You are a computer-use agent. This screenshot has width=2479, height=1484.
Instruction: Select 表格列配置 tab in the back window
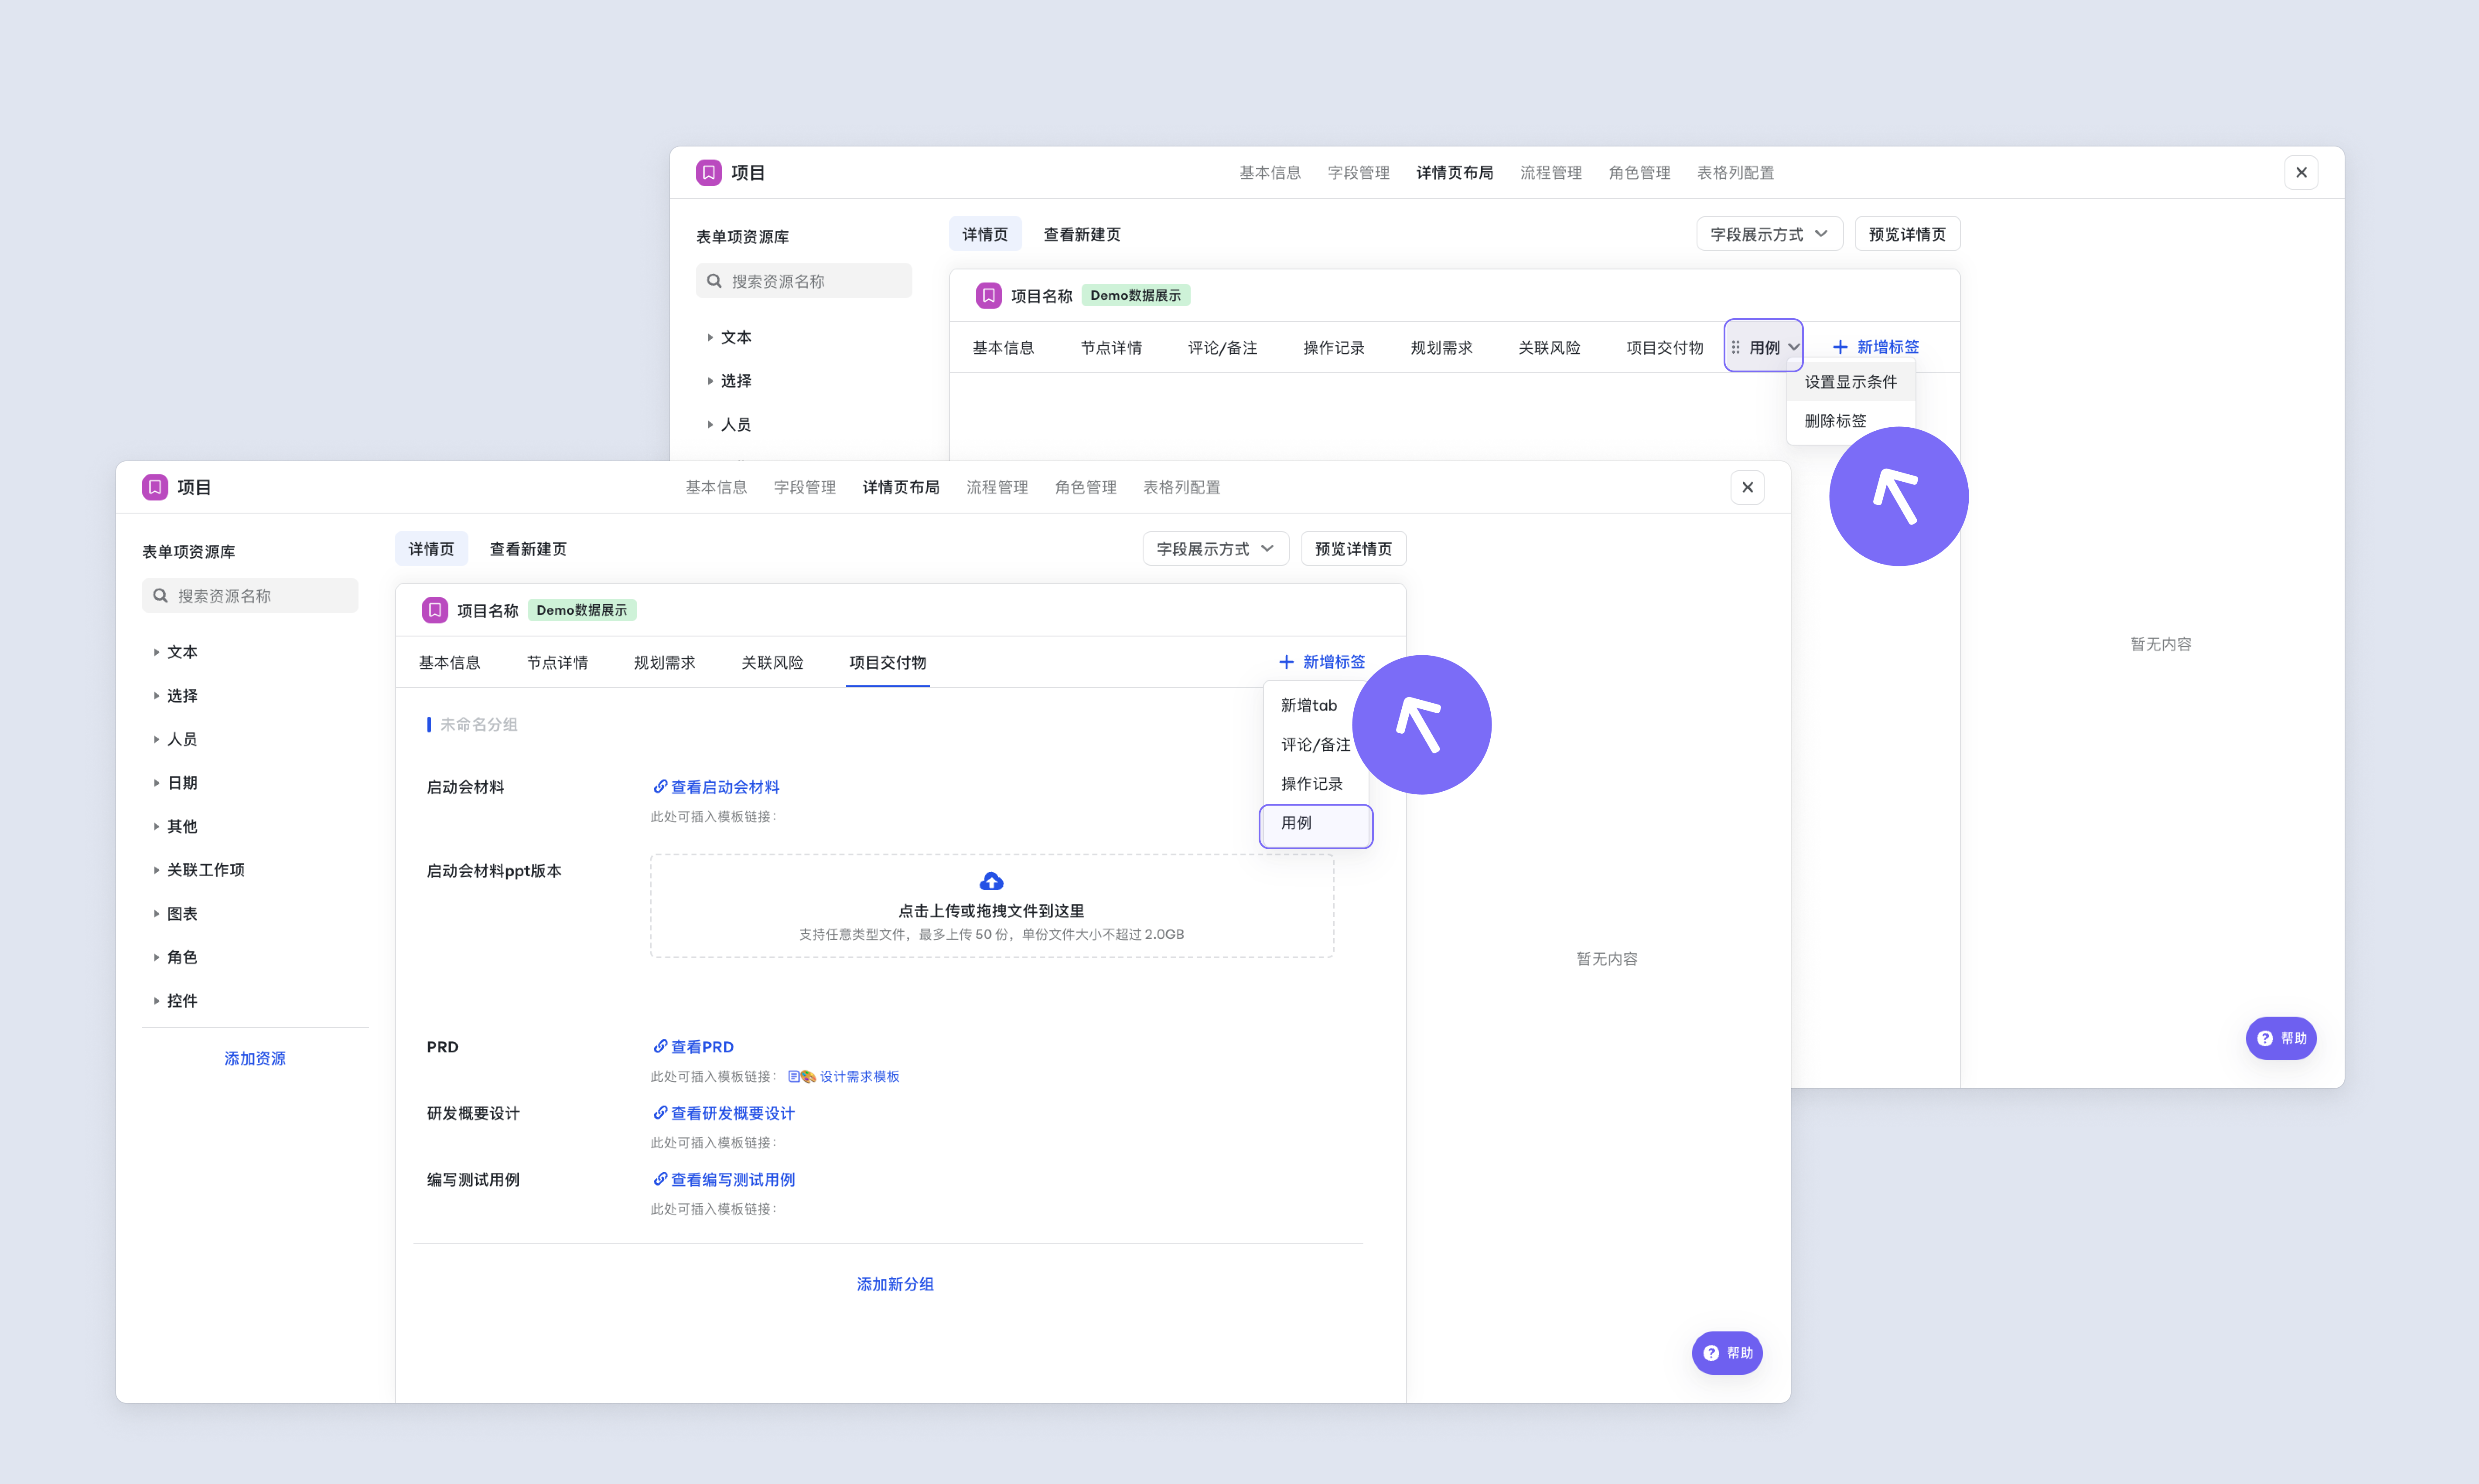click(x=1736, y=172)
